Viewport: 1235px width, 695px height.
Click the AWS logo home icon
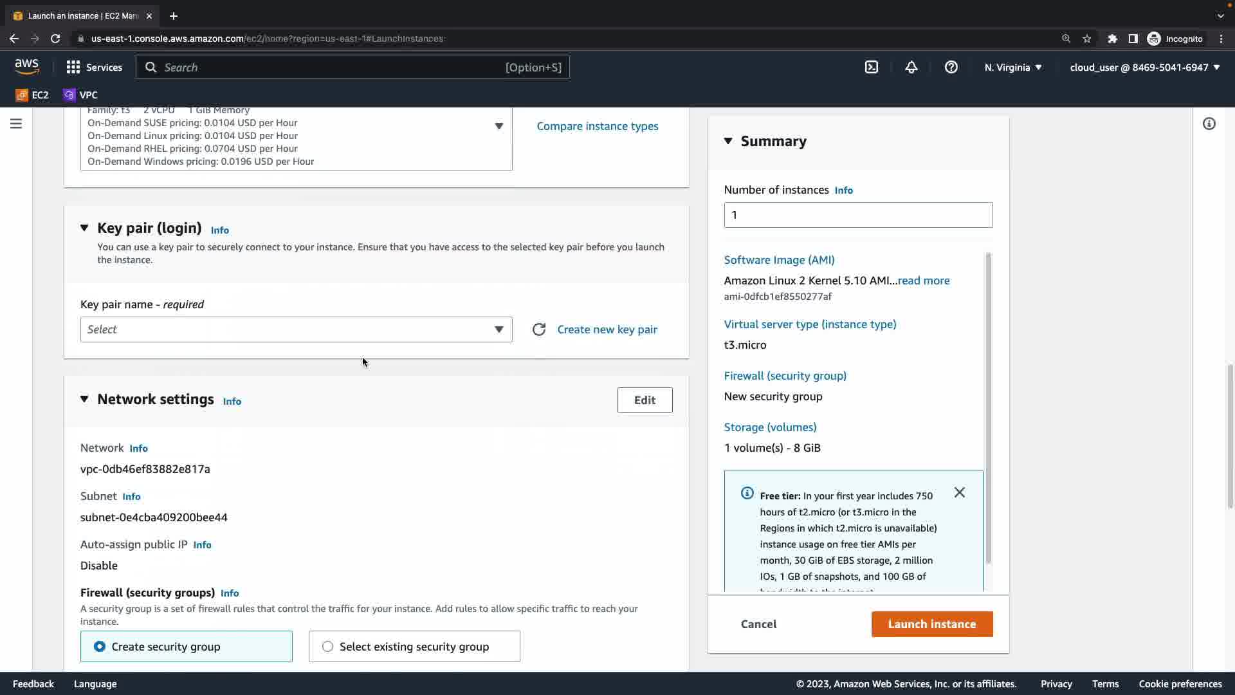[27, 67]
